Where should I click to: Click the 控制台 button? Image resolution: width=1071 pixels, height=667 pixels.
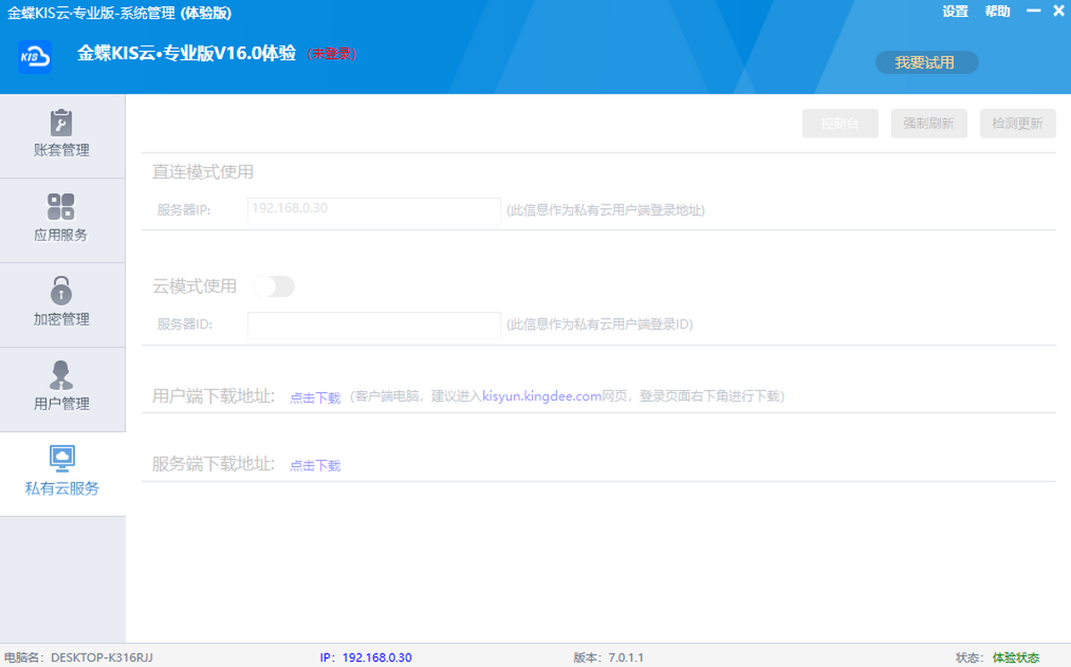pyautogui.click(x=840, y=123)
